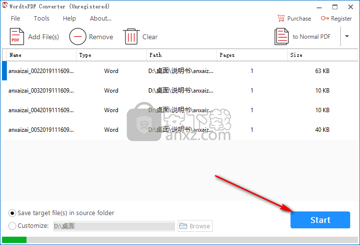Click Path cell of the 002 file row
The width and height of the screenshot is (360, 245).
point(181,71)
